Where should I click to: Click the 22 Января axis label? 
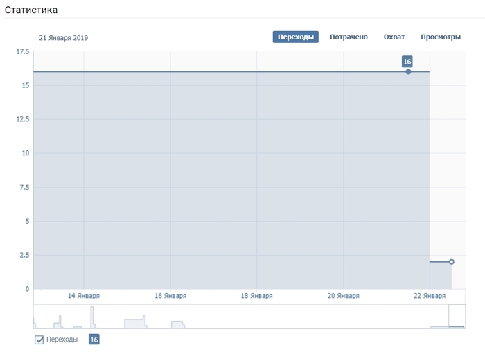(430, 296)
